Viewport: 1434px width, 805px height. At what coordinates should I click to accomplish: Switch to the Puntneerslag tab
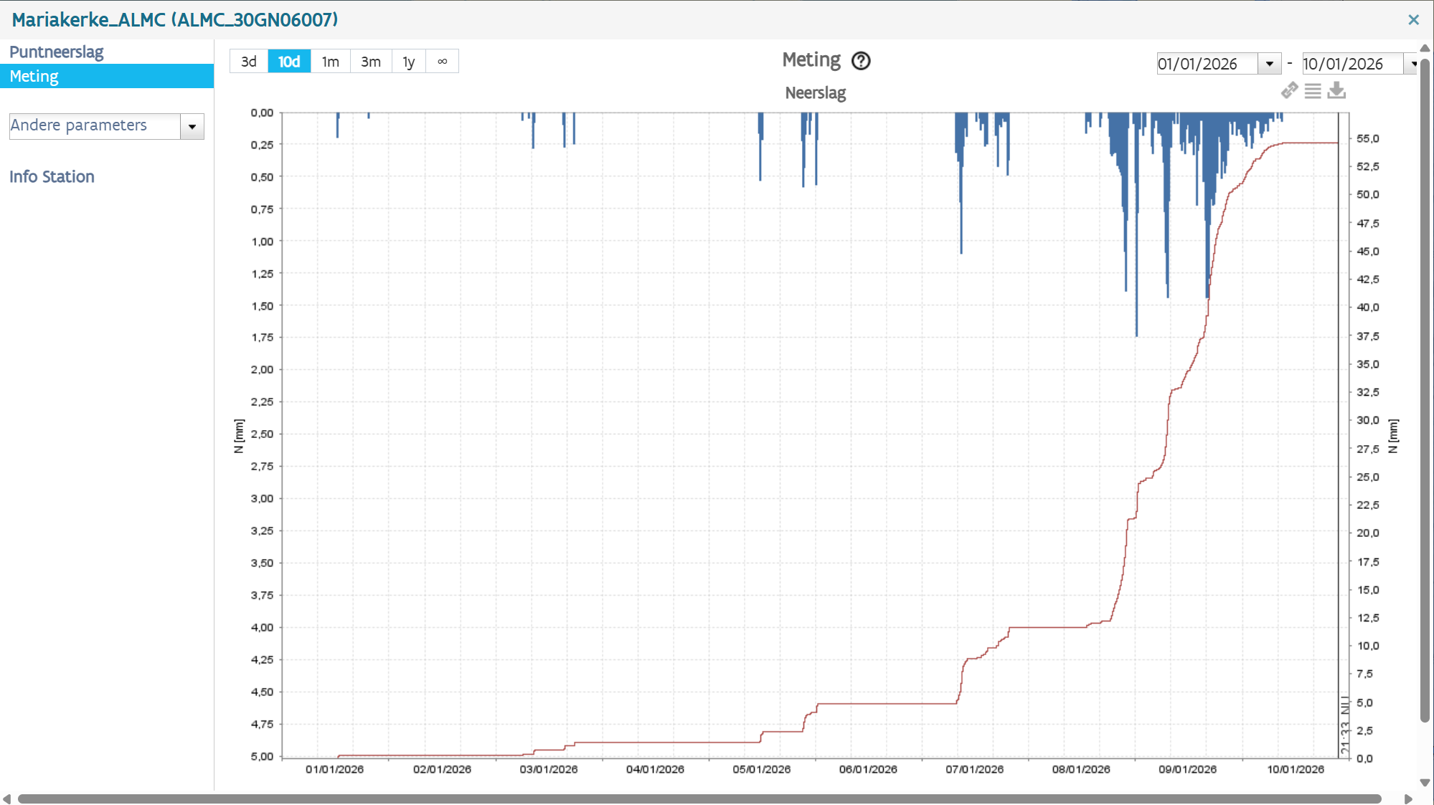(57, 52)
